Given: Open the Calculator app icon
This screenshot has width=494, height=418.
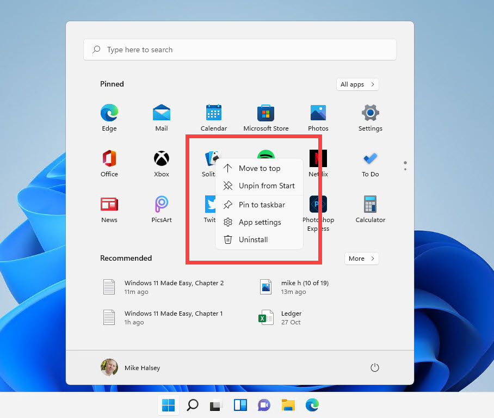Looking at the screenshot, I should click(x=370, y=205).
